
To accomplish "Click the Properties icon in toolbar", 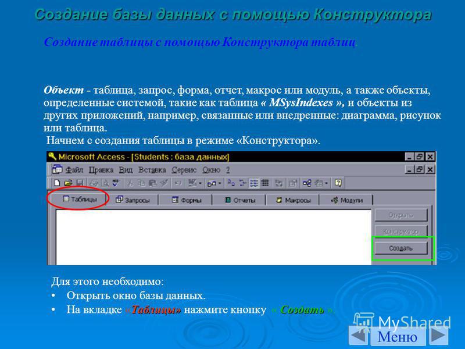I will pos(293,183).
